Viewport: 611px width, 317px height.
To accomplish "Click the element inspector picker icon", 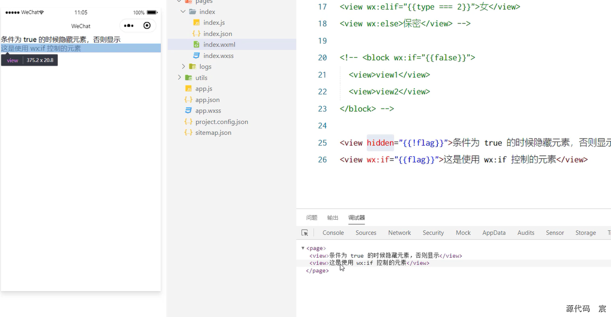I will (305, 233).
